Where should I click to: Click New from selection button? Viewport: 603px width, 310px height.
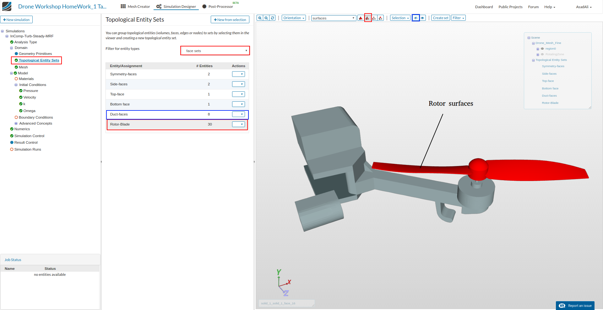(x=230, y=20)
